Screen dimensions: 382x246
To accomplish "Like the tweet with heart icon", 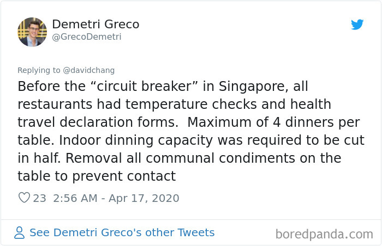I will click(x=24, y=198).
